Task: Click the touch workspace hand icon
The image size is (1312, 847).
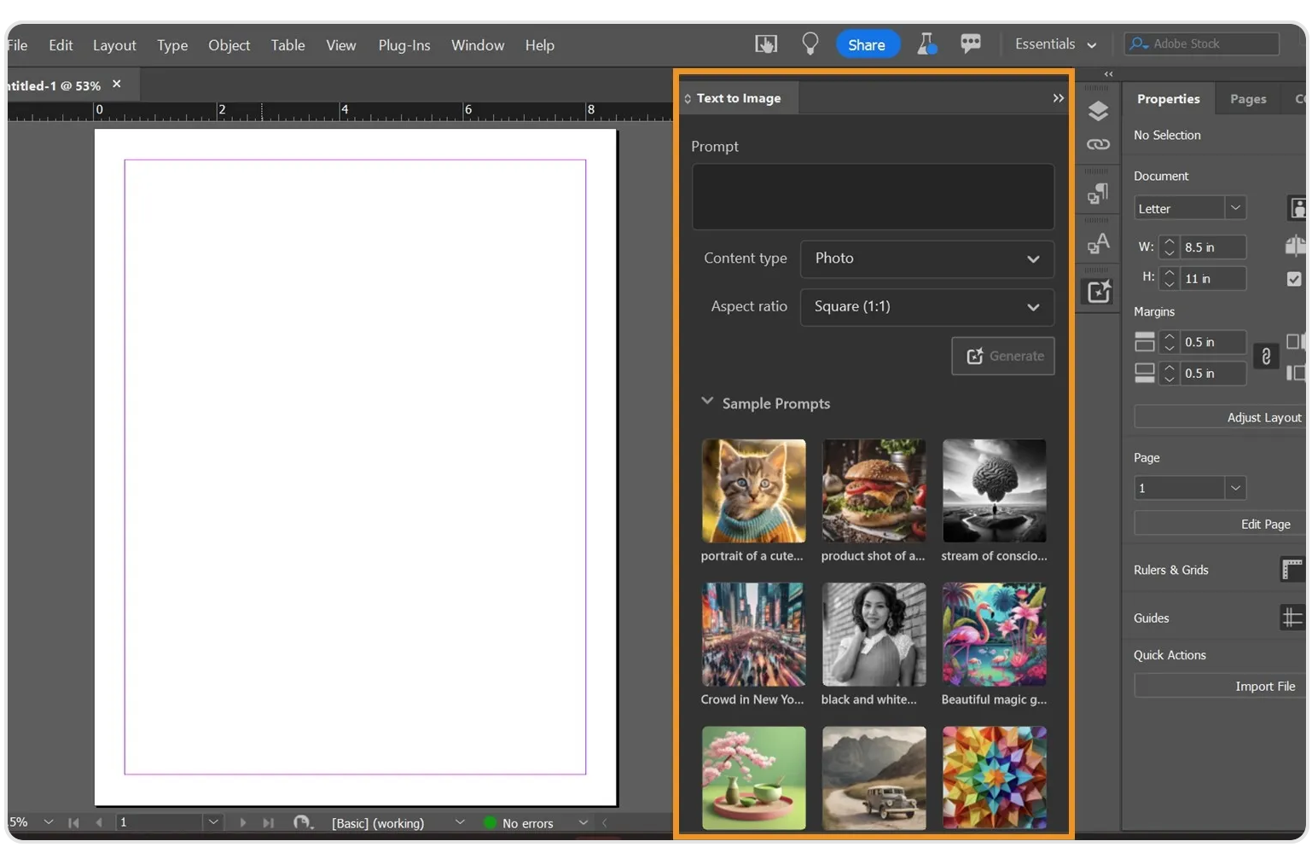Action: coord(766,44)
